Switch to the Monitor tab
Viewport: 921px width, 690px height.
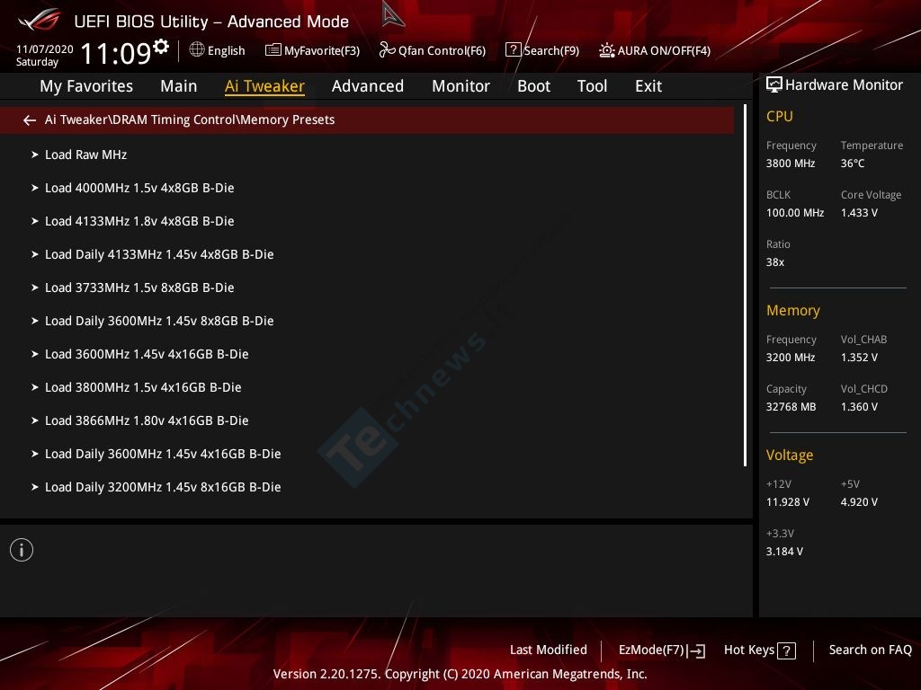[461, 86]
